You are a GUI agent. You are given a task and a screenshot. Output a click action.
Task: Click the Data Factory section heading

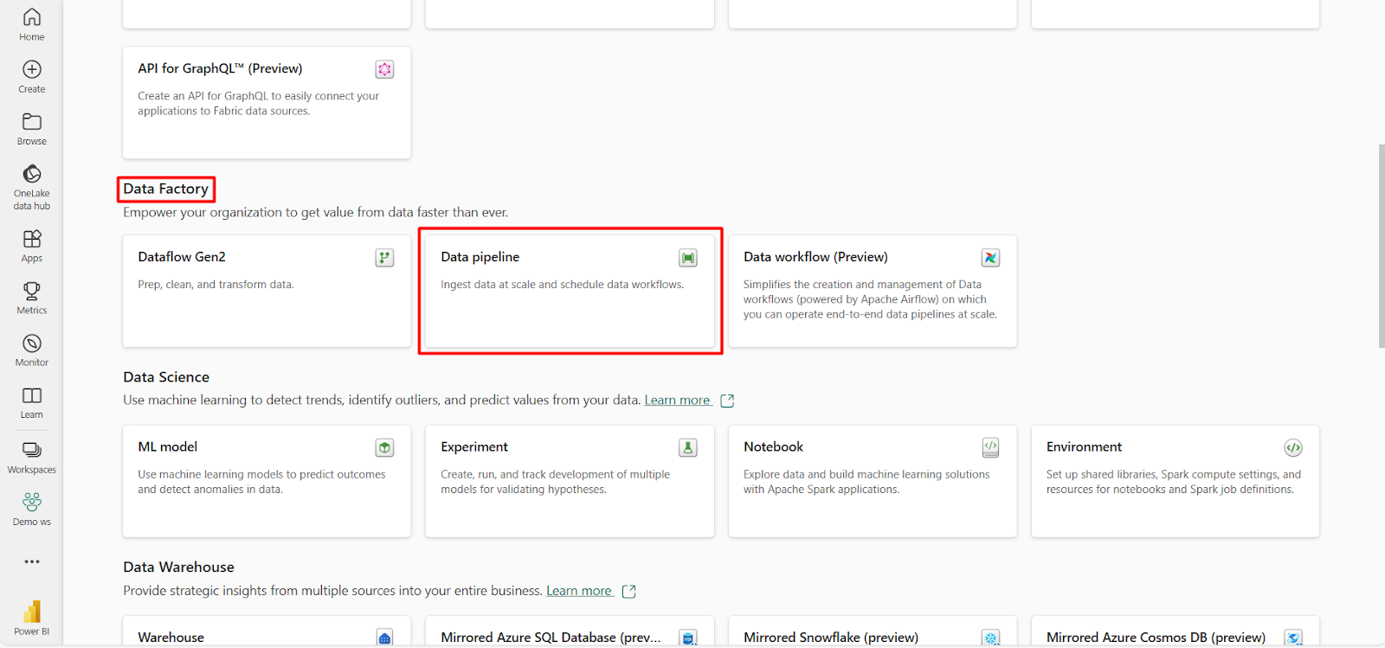click(166, 189)
